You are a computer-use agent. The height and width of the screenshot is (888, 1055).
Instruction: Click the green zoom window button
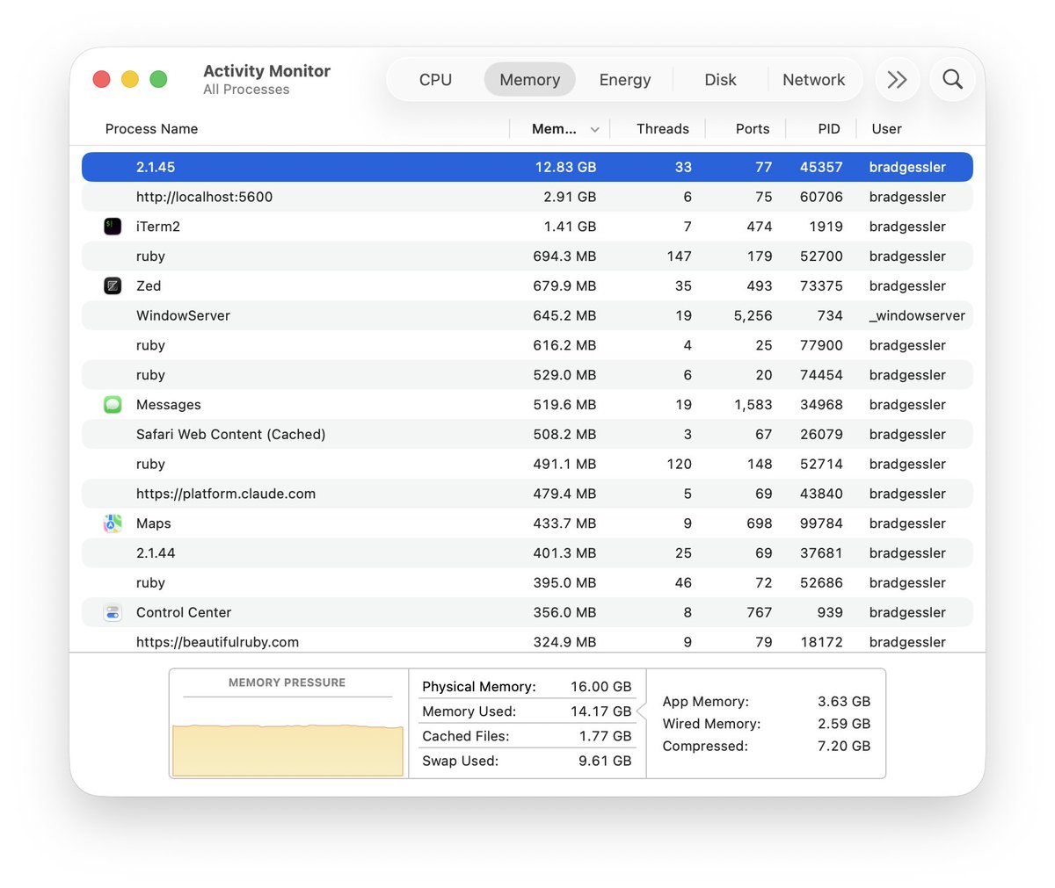[158, 79]
